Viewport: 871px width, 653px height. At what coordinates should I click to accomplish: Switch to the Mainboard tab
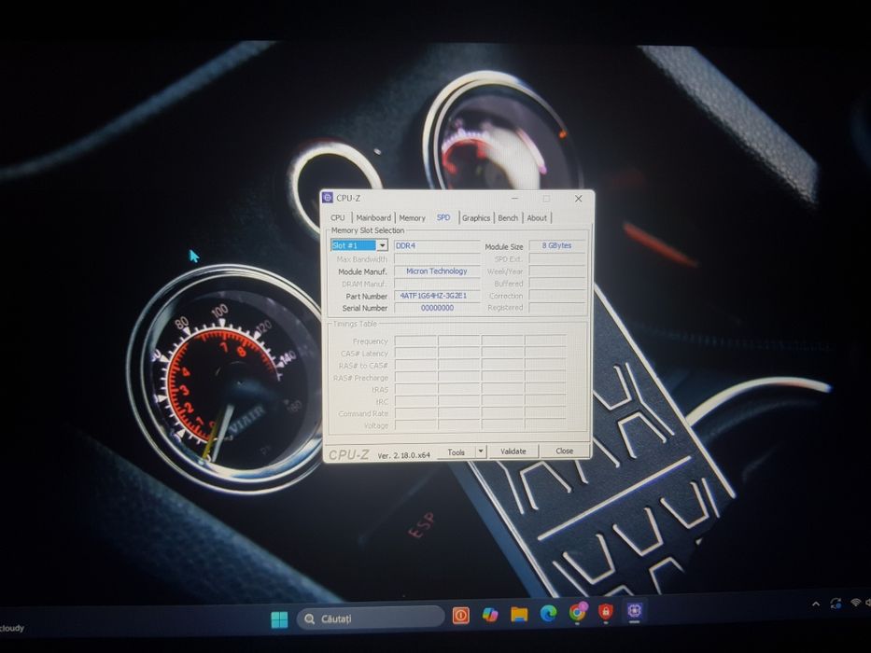click(373, 217)
